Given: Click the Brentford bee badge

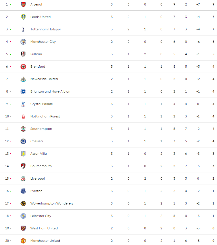Looking at the screenshot, I should point(23,67).
